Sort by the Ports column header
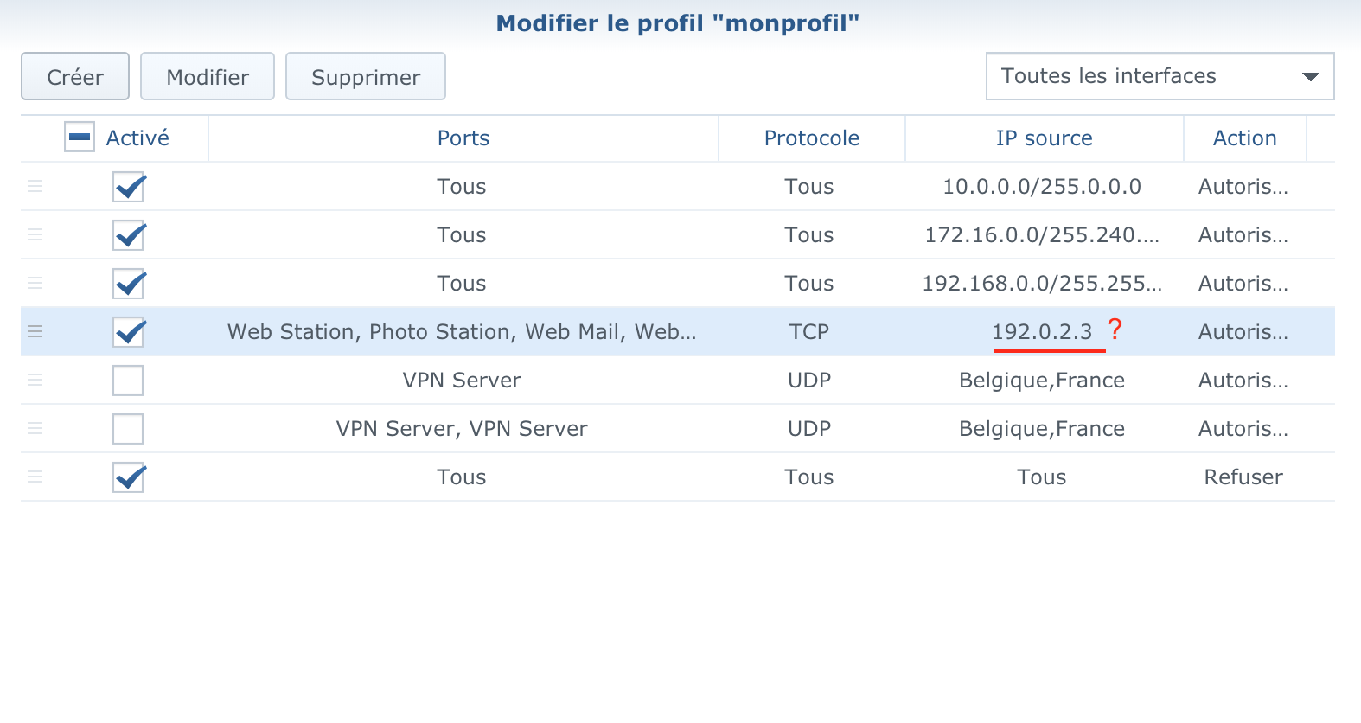This screenshot has height=723, width=1361. tap(463, 138)
